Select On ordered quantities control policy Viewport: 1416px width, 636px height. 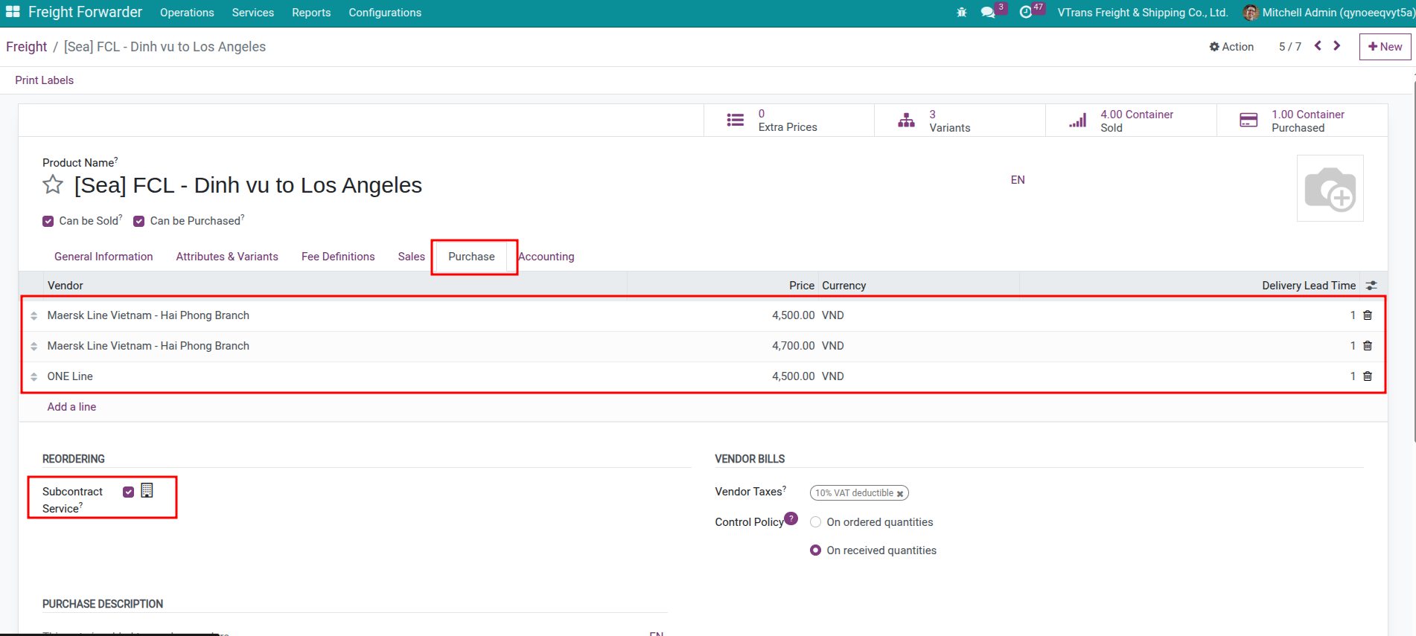click(816, 522)
